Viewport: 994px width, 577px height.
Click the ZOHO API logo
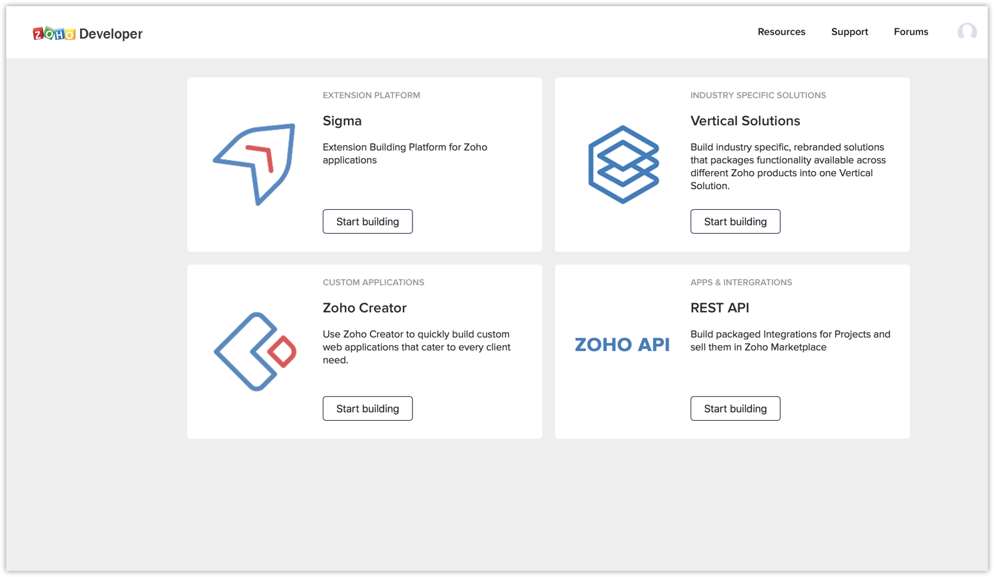click(x=622, y=345)
